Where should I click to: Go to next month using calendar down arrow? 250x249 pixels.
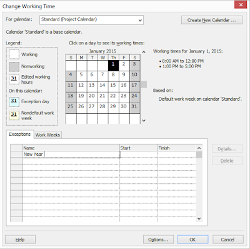point(144,121)
